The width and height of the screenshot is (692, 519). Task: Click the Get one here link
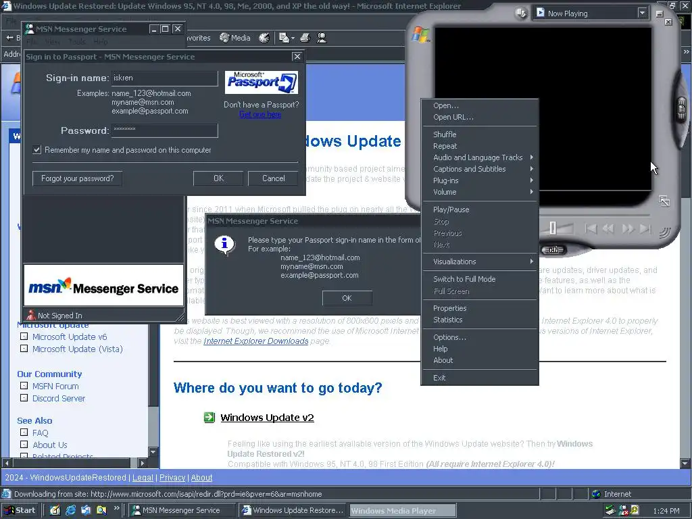(x=260, y=114)
